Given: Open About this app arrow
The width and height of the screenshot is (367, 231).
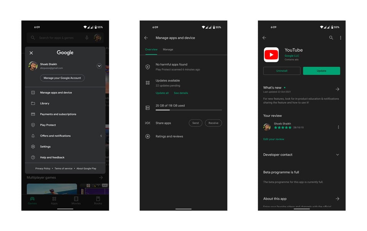Looking at the screenshot, I should pyautogui.click(x=337, y=199).
